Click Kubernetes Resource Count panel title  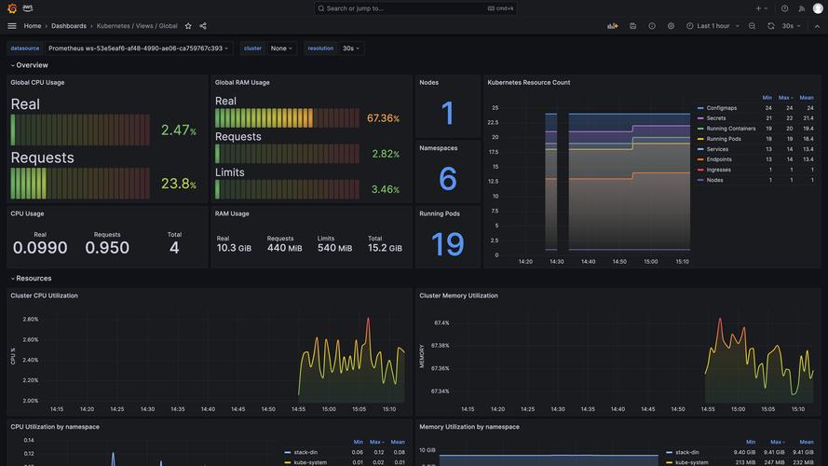pyautogui.click(x=529, y=82)
